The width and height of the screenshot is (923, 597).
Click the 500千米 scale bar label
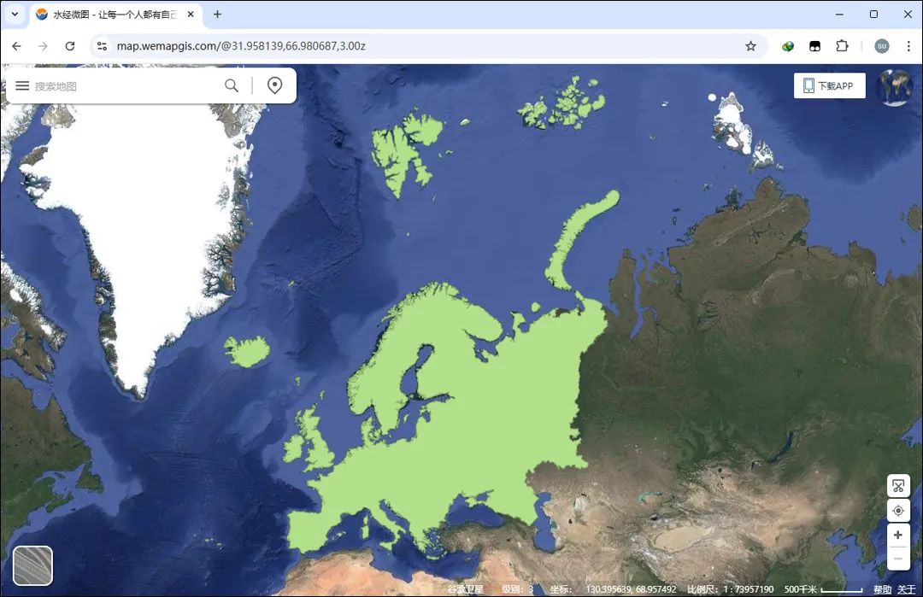800,588
